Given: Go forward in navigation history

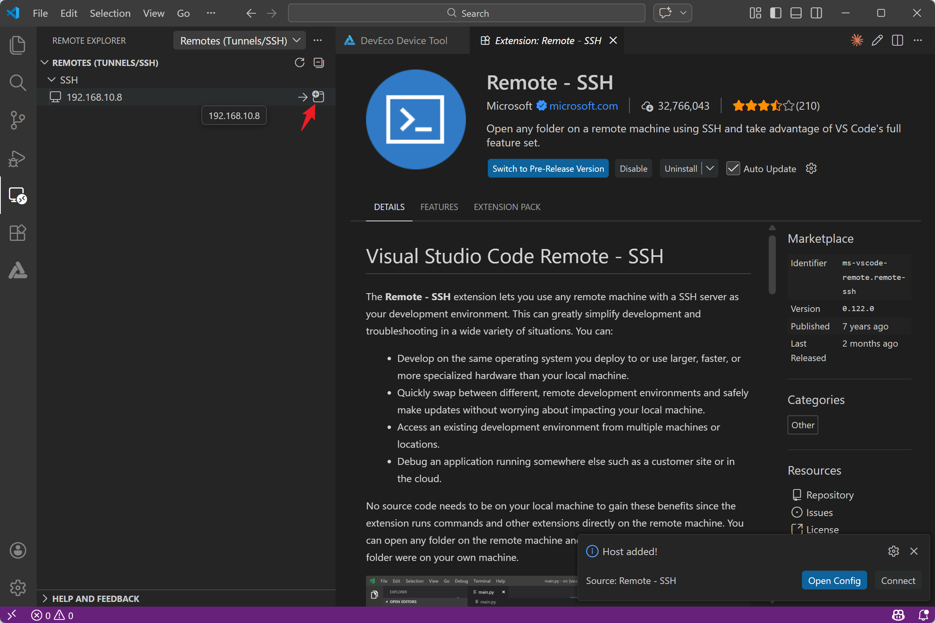Looking at the screenshot, I should pyautogui.click(x=272, y=14).
